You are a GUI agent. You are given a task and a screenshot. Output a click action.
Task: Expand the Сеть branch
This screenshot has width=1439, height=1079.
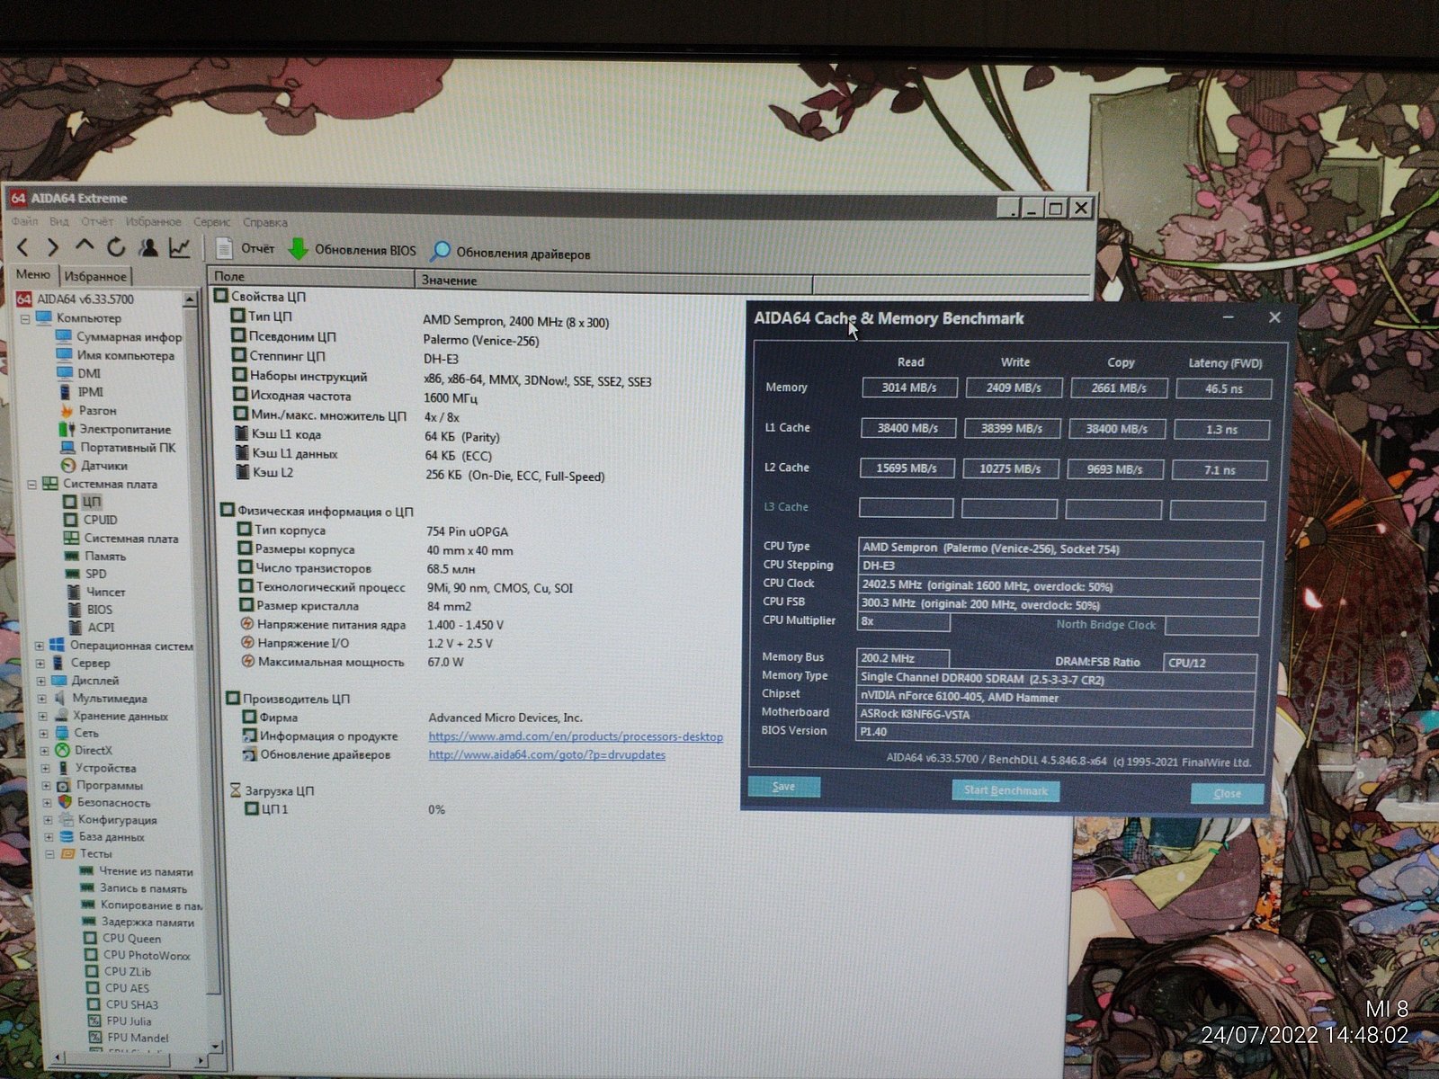point(43,733)
